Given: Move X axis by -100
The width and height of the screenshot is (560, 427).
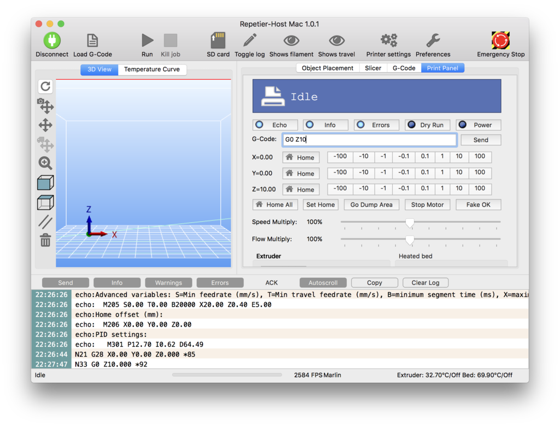Looking at the screenshot, I should point(340,156).
